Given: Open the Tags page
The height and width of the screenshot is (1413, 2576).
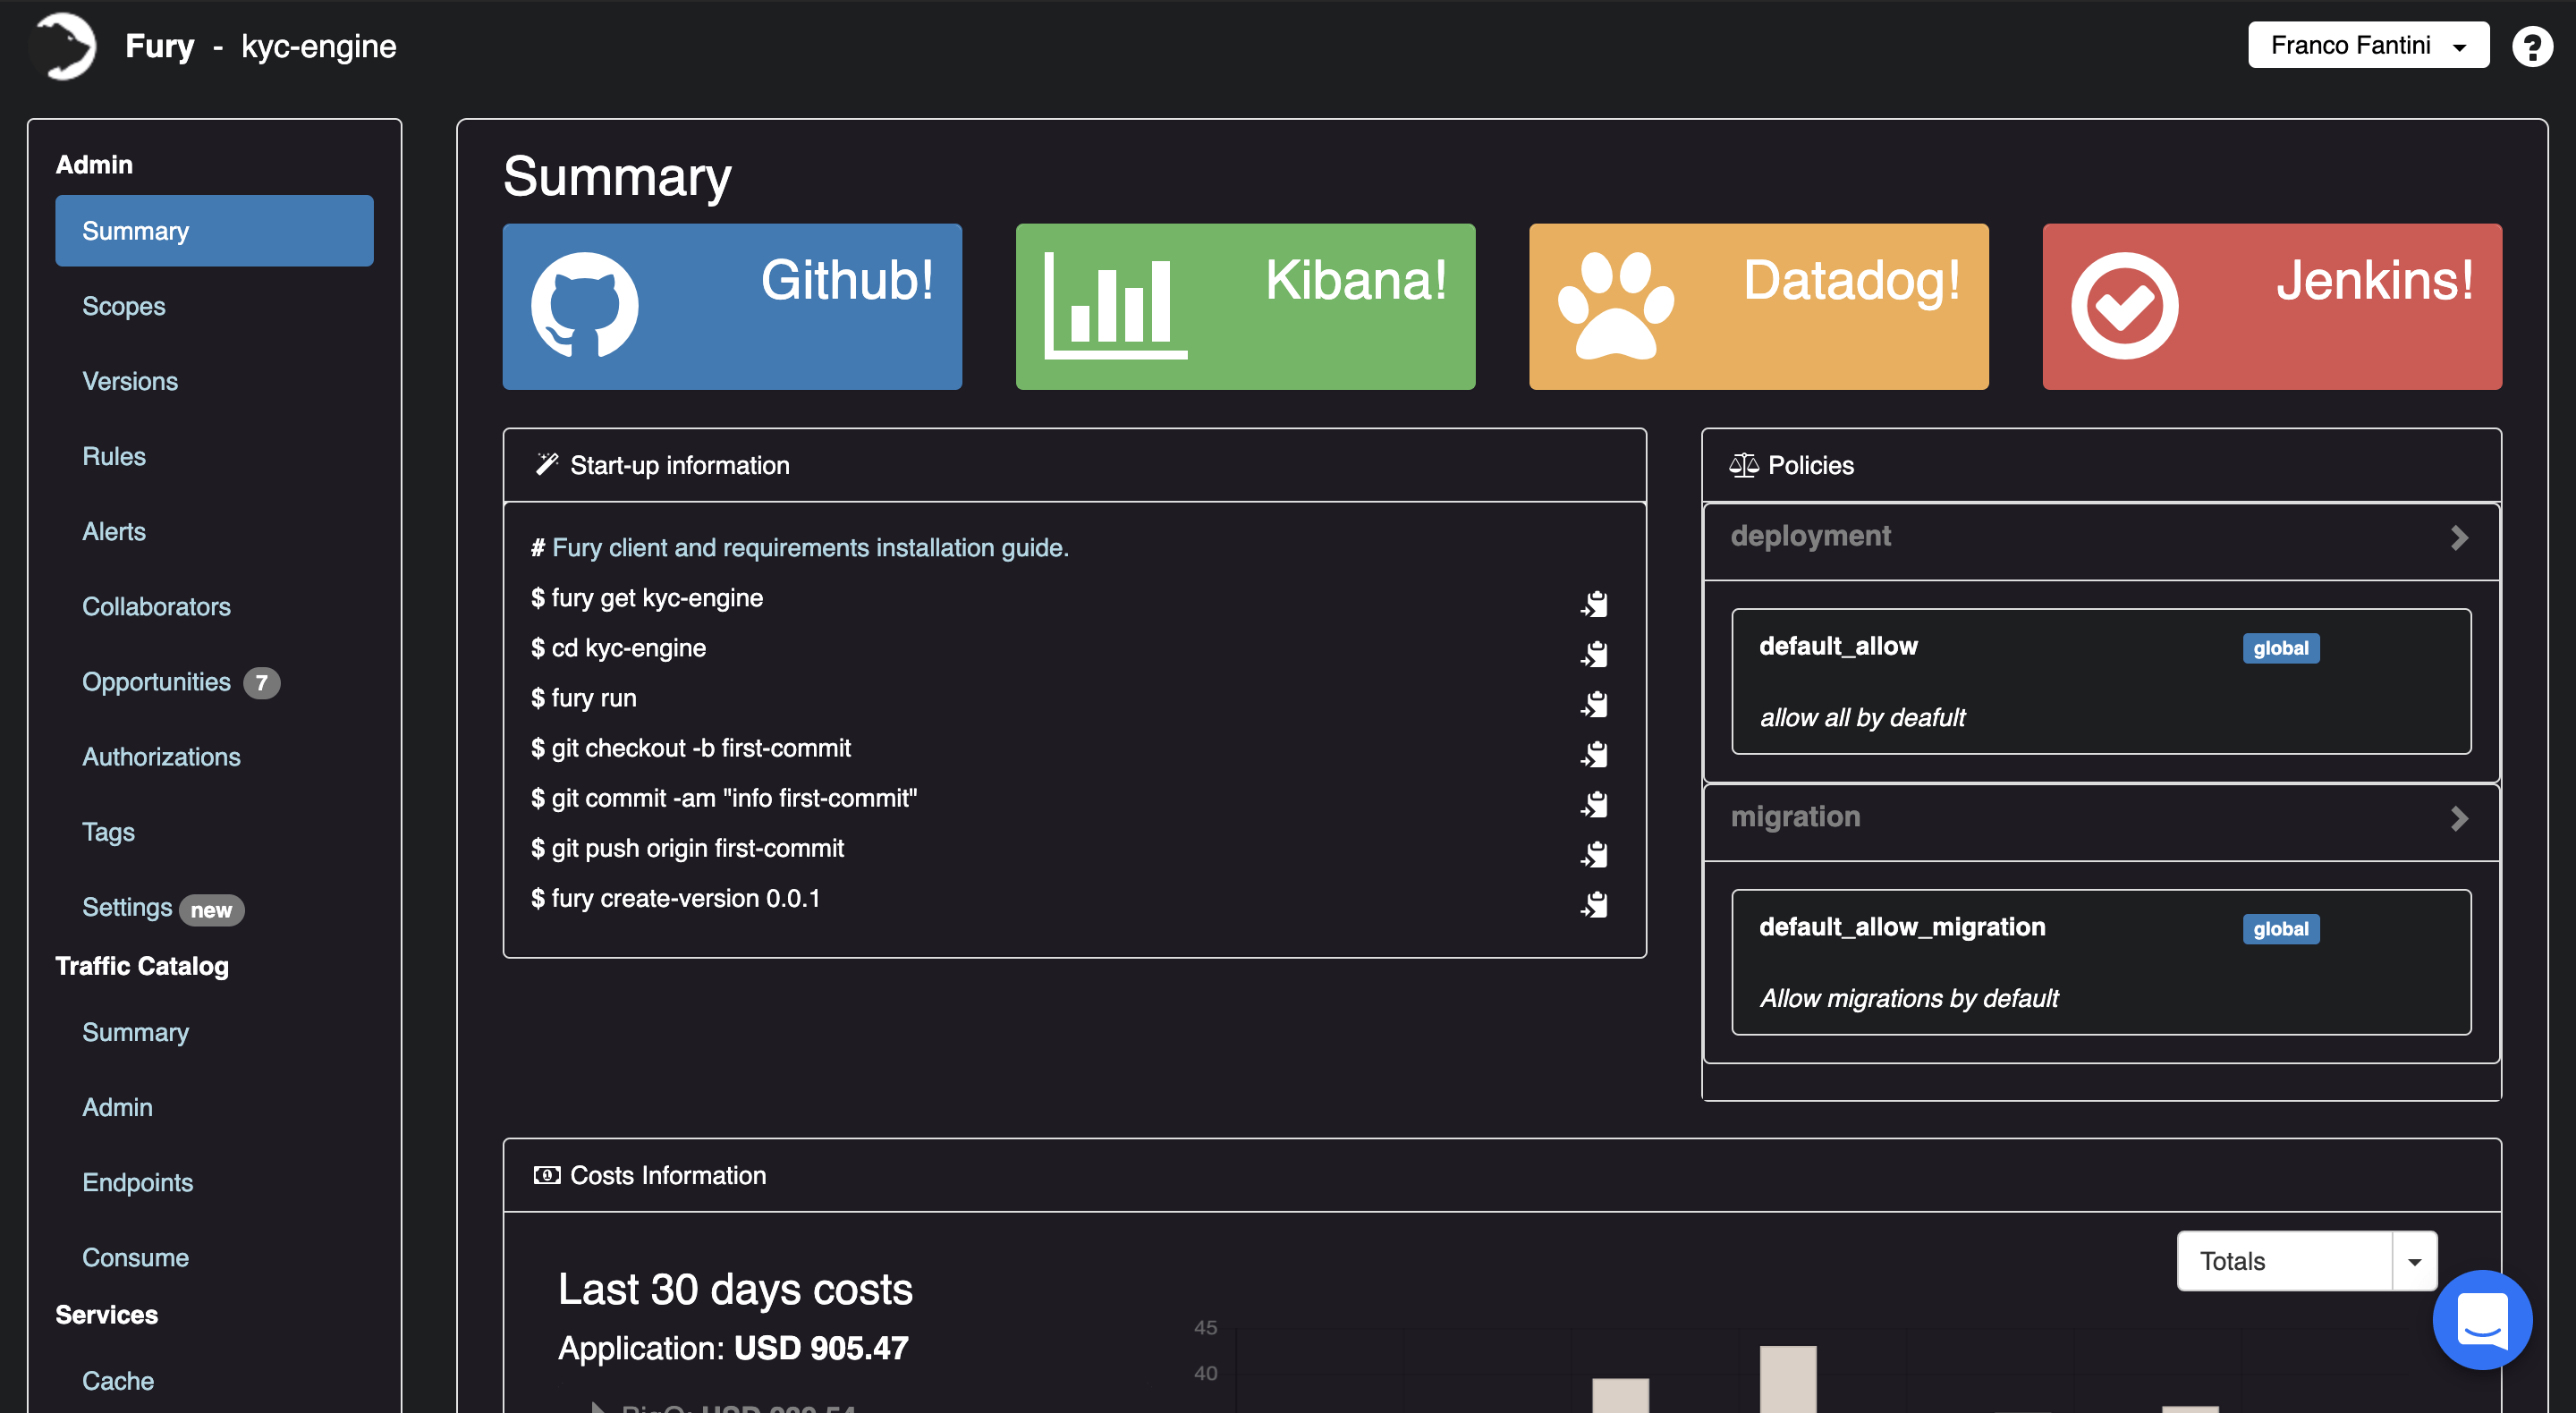Looking at the screenshot, I should pyautogui.click(x=108, y=832).
